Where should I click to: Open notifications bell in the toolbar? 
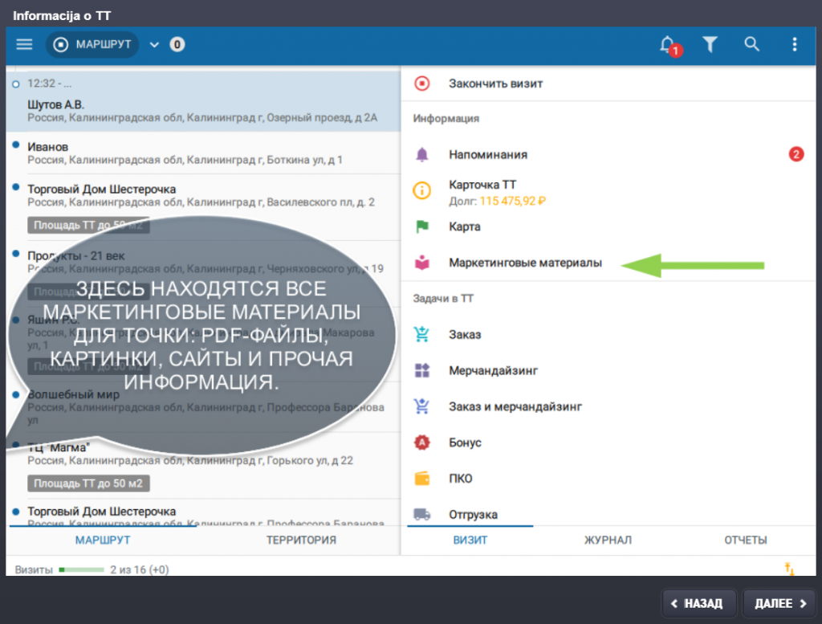coord(669,46)
